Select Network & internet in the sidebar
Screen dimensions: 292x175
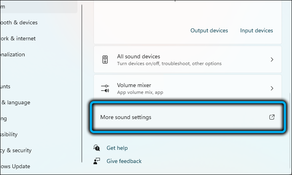coord(18,38)
